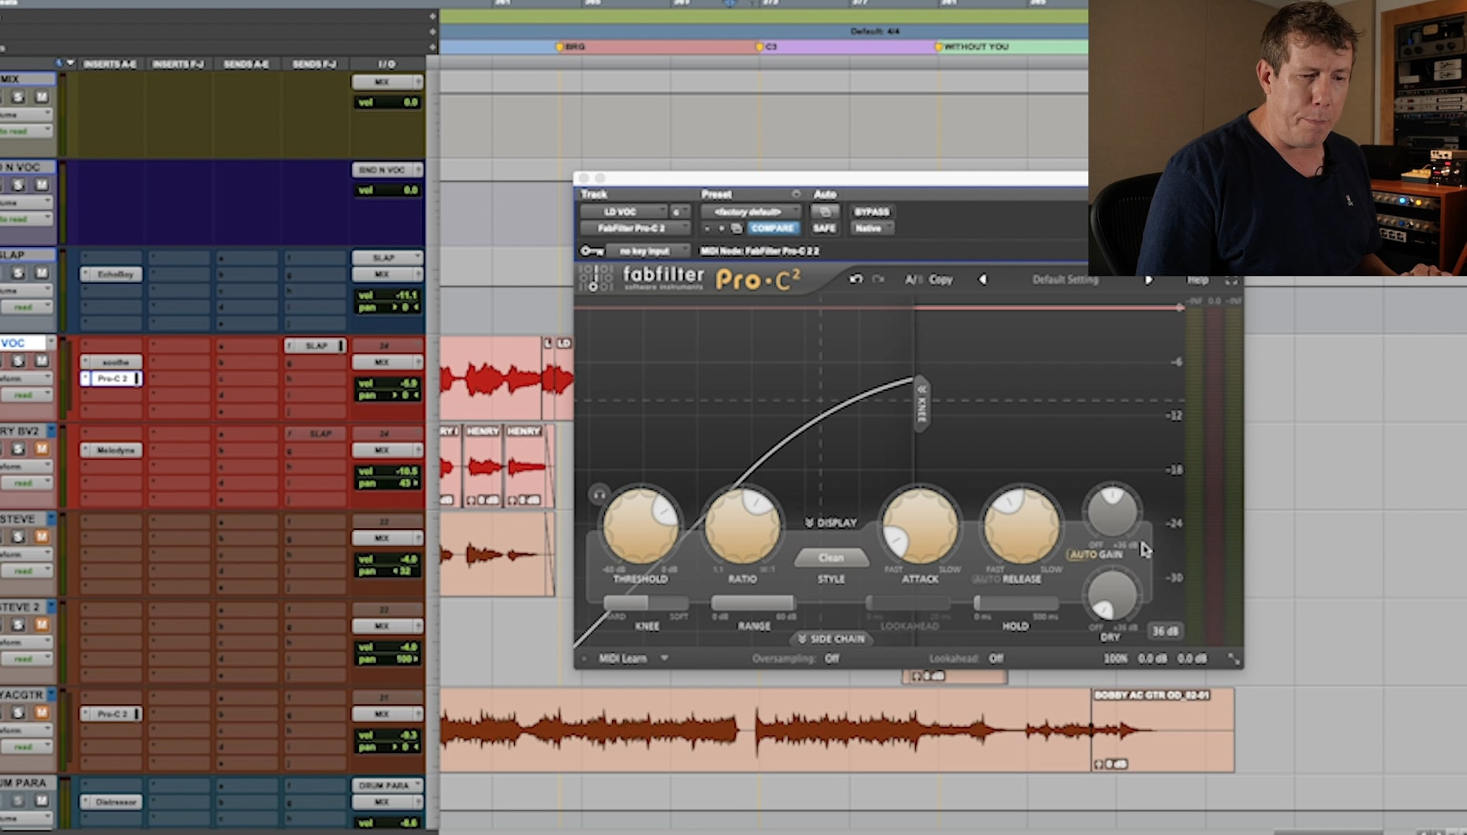This screenshot has height=835, width=1467.
Task: Open the no key input dropdown
Action: [x=649, y=251]
